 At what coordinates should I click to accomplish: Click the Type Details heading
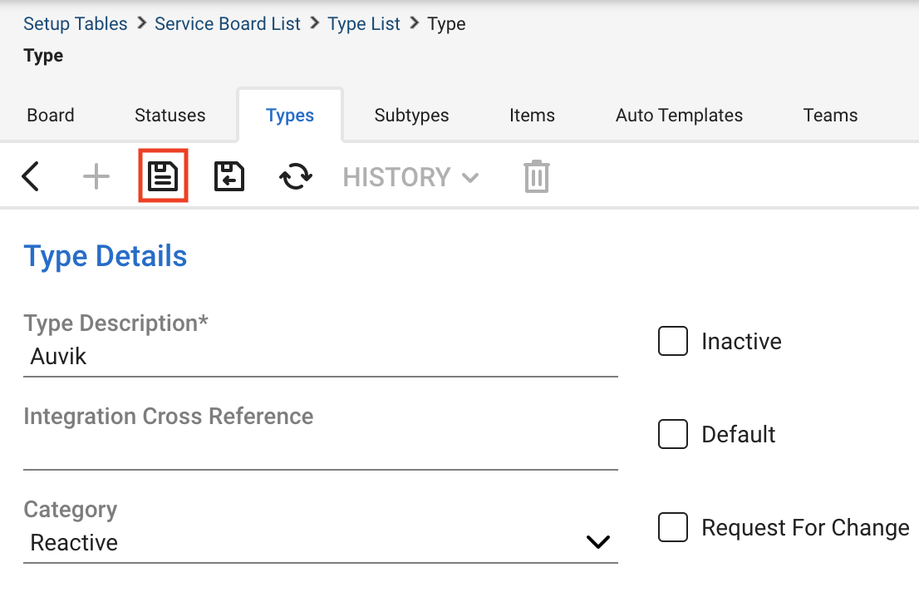(106, 256)
